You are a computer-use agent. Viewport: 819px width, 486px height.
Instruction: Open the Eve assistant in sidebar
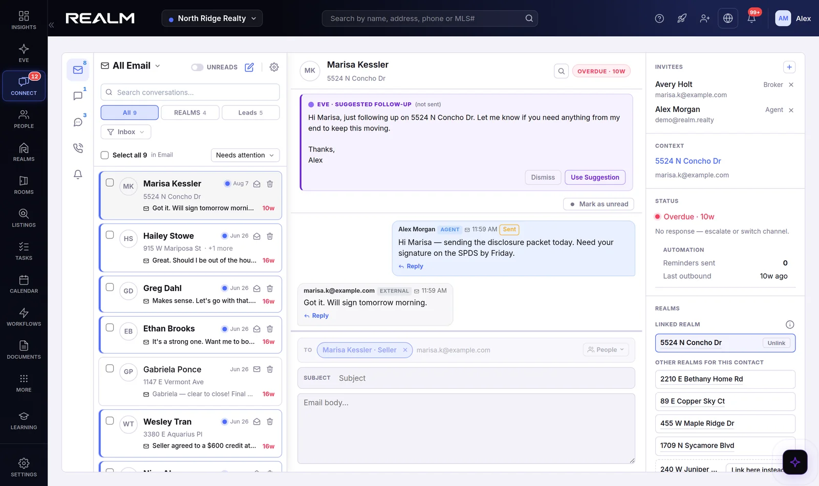click(x=24, y=53)
